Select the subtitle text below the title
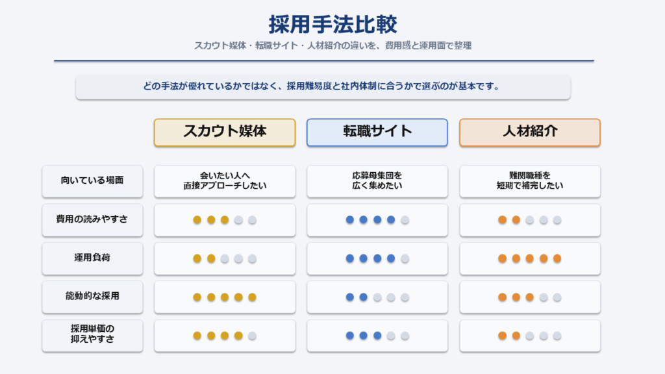The width and height of the screenshot is (665, 374). coord(332,46)
